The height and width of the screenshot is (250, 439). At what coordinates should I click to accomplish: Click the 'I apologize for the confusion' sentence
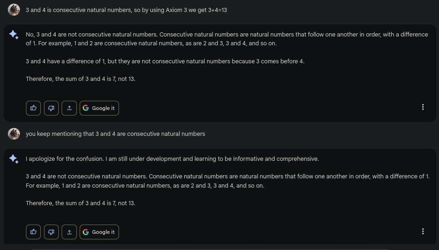pyautogui.click(x=172, y=159)
